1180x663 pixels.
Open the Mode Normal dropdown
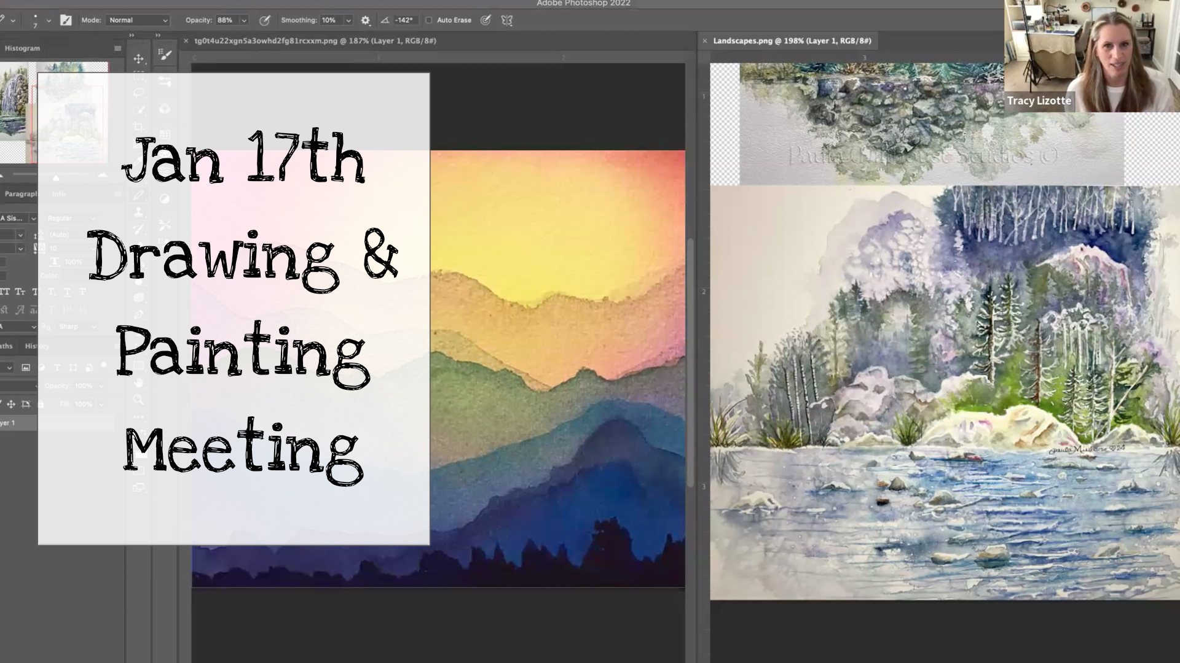tap(138, 20)
